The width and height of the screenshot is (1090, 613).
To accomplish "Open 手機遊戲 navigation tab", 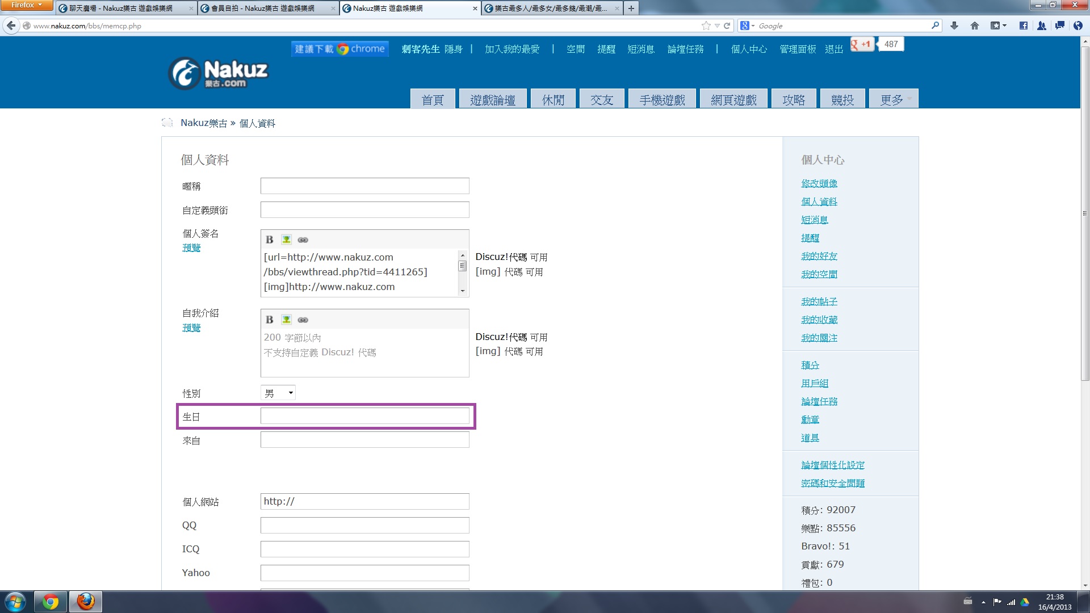I will click(x=662, y=99).
